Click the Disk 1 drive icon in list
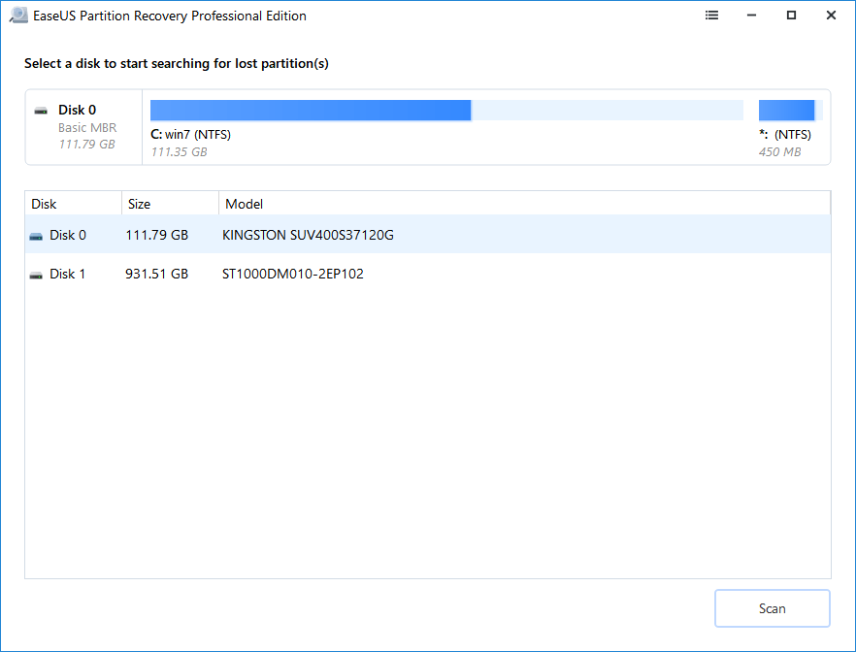 36,275
